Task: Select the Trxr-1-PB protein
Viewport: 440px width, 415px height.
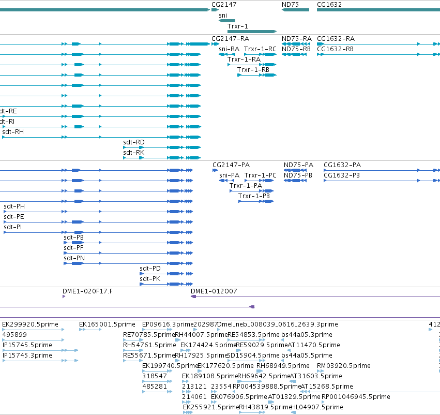Action: 256,201
